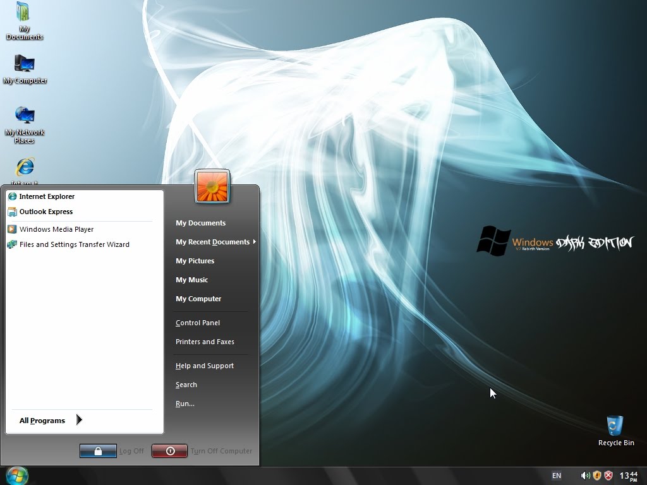Click the volume speaker icon in the tray
The width and height of the screenshot is (647, 485).
(x=584, y=476)
